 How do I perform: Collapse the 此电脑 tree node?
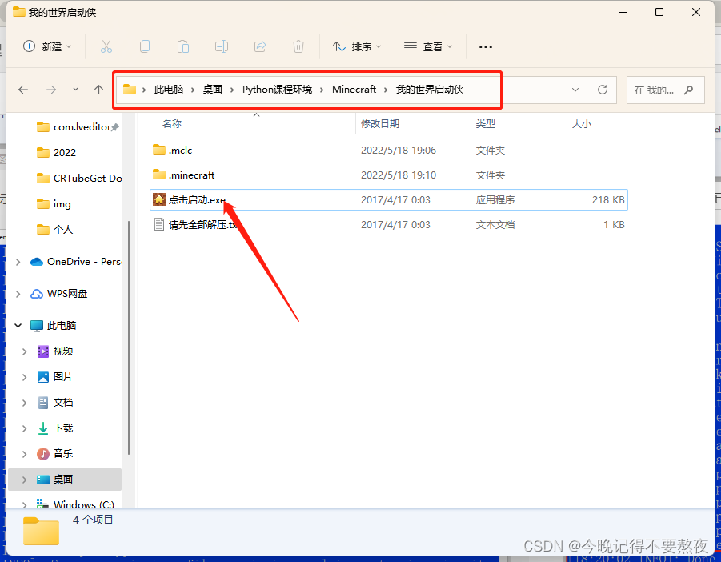coord(18,326)
